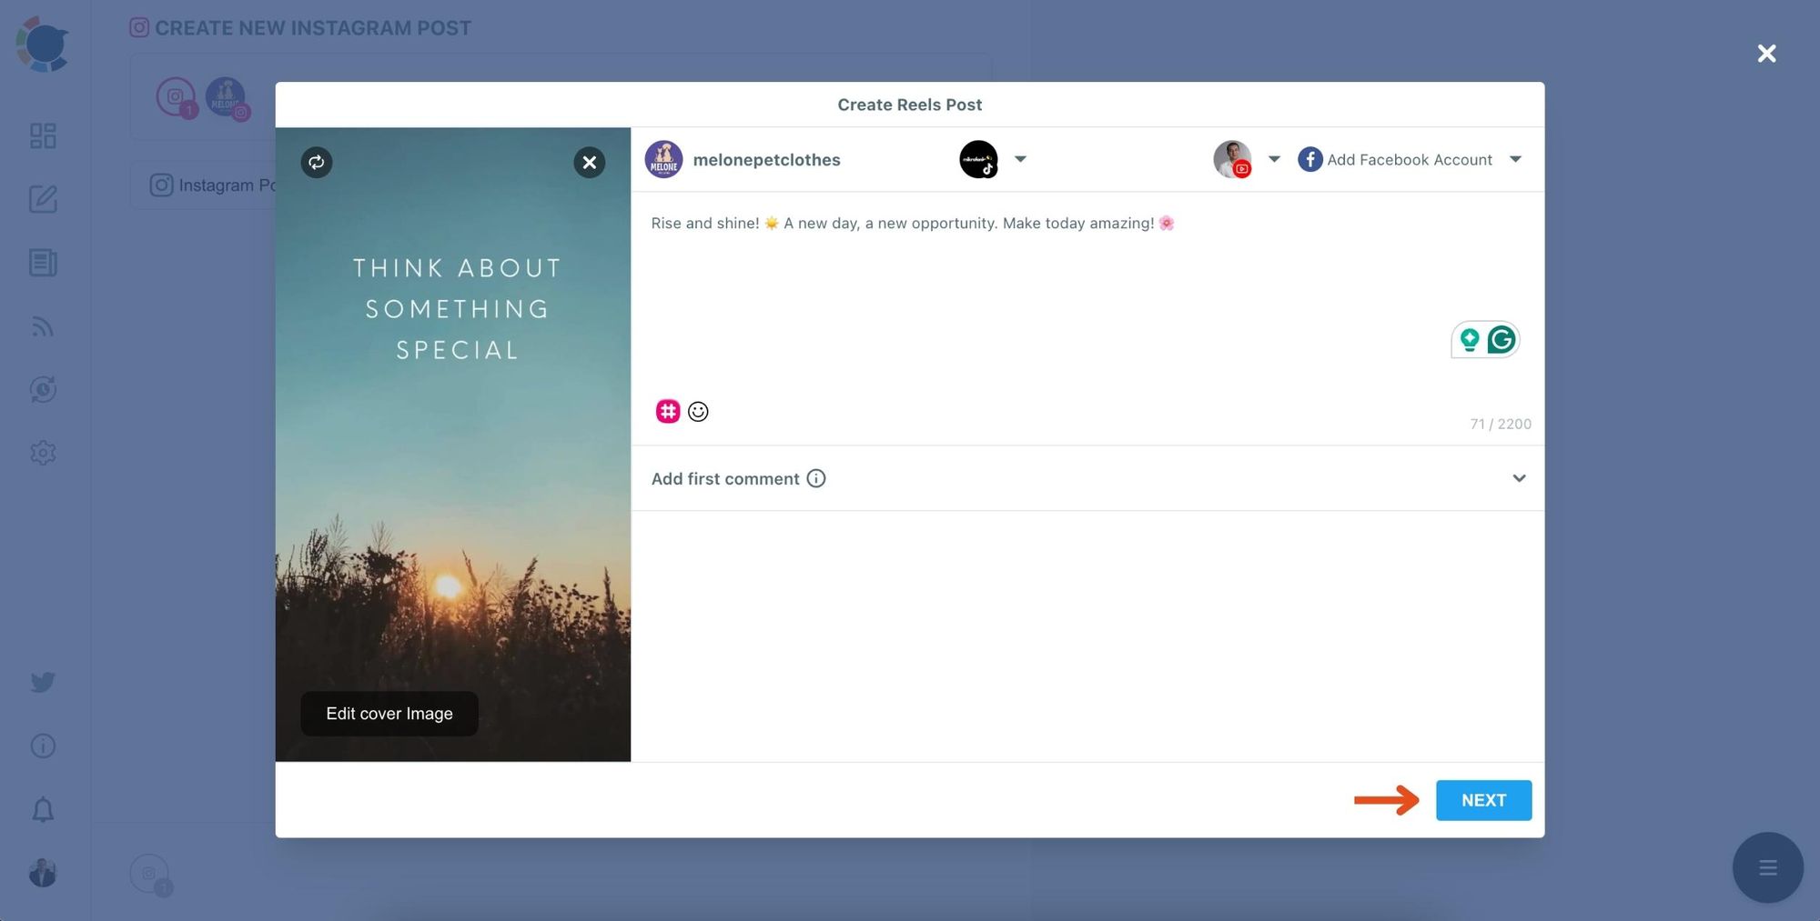Click the replace video refresh icon
This screenshot has width=1820, height=921.
tap(317, 163)
